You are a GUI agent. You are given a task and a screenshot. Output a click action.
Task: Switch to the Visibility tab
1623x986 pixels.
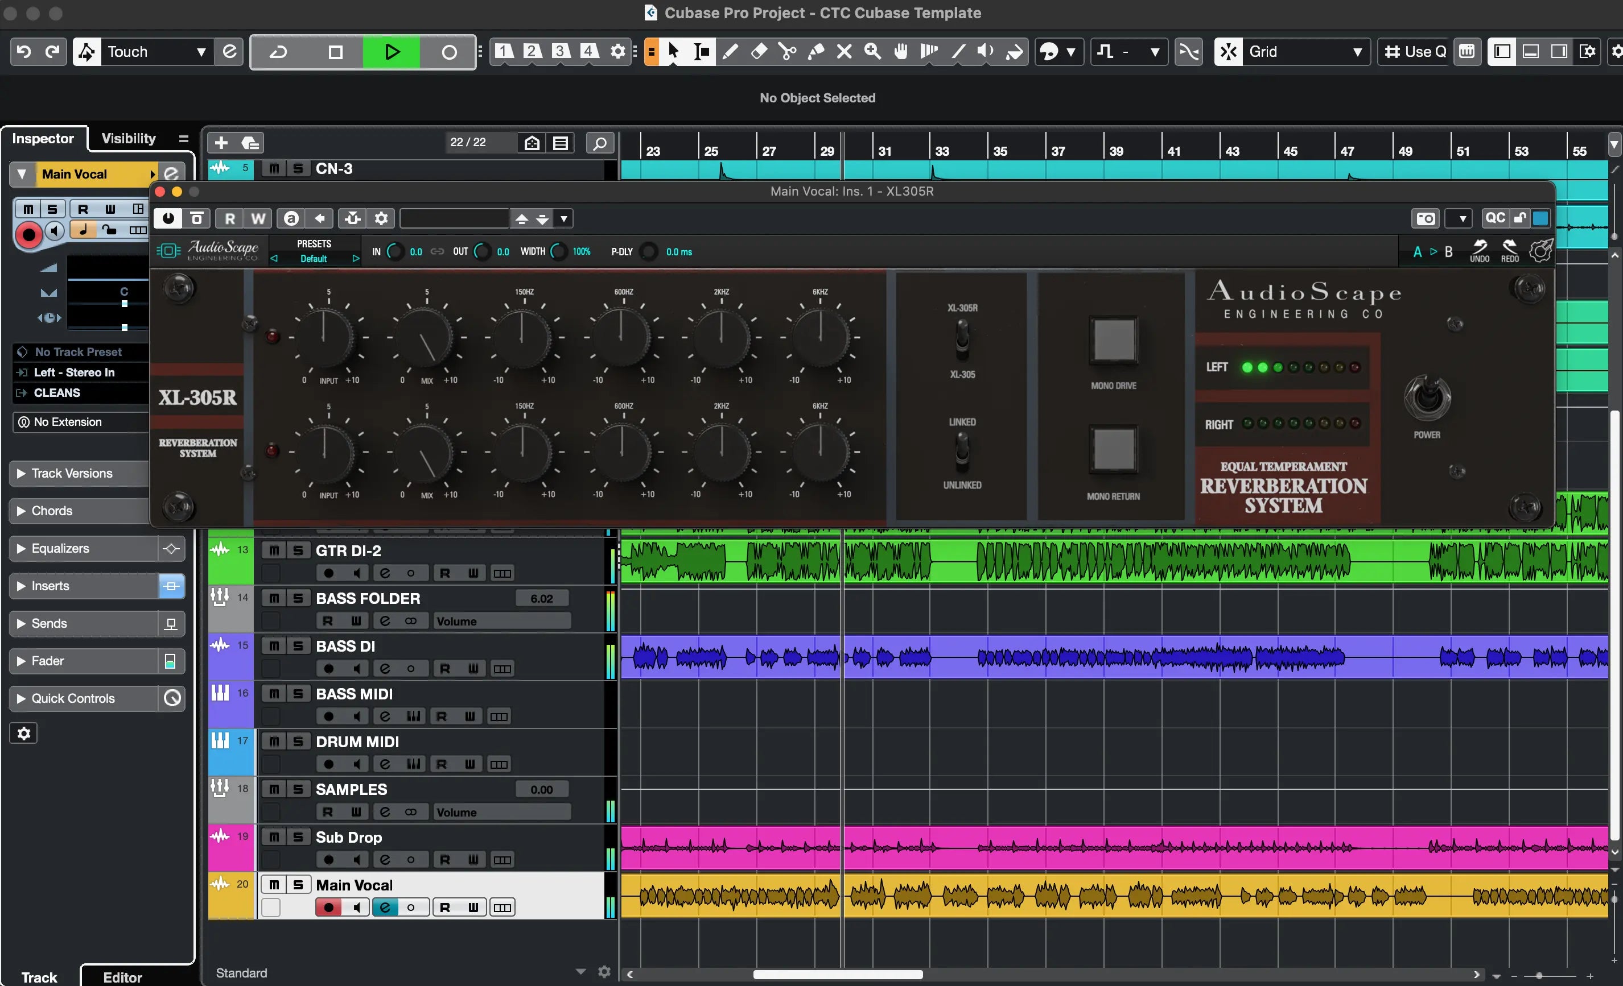tap(129, 138)
